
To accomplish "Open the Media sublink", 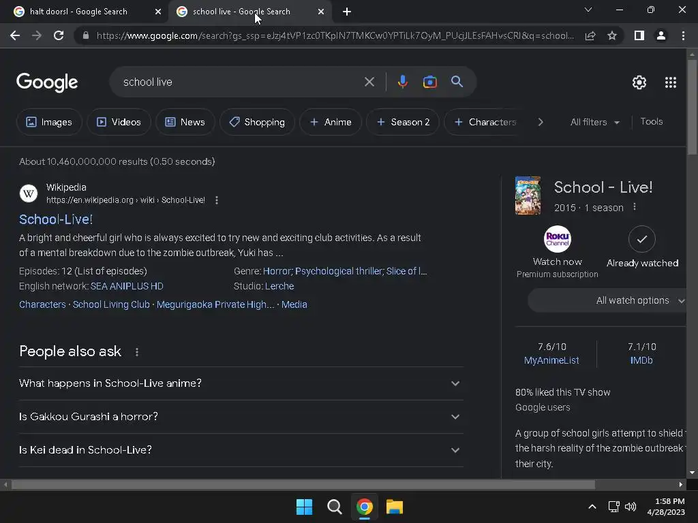I will click(x=294, y=304).
